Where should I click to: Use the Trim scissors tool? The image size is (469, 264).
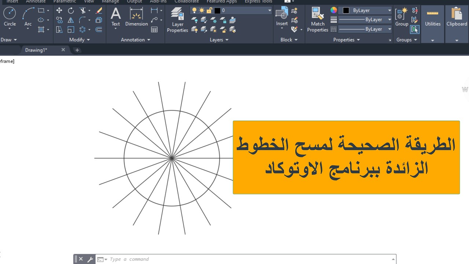pos(83,11)
